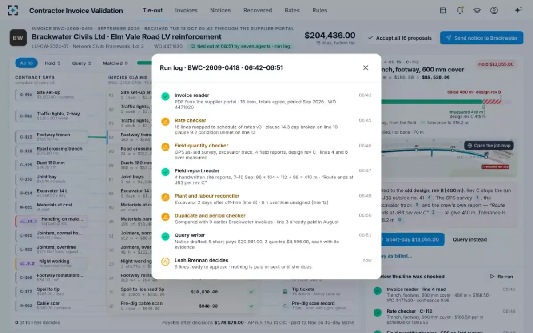The height and width of the screenshot is (333, 533).
Task: Click the $204,436.00 invoice total
Action: coord(330,36)
